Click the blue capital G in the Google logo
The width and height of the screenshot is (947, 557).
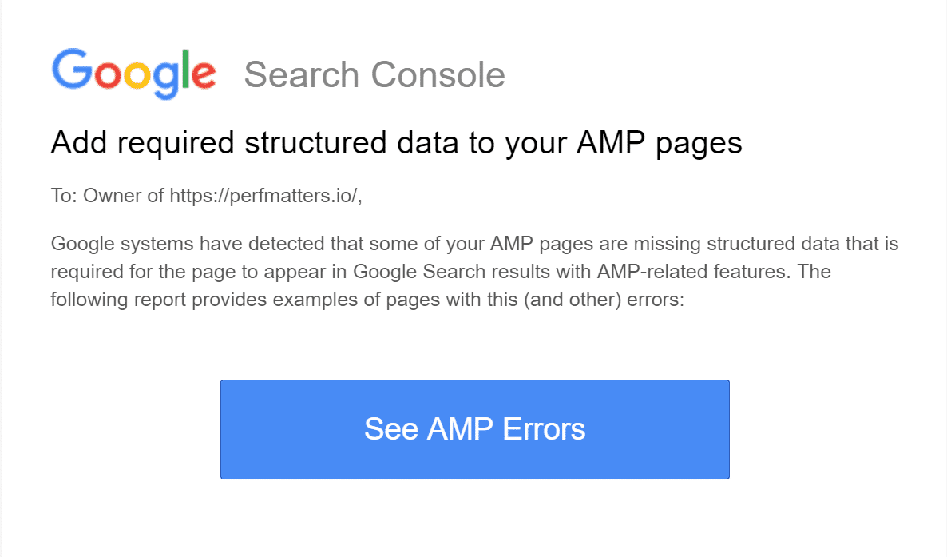click(71, 70)
